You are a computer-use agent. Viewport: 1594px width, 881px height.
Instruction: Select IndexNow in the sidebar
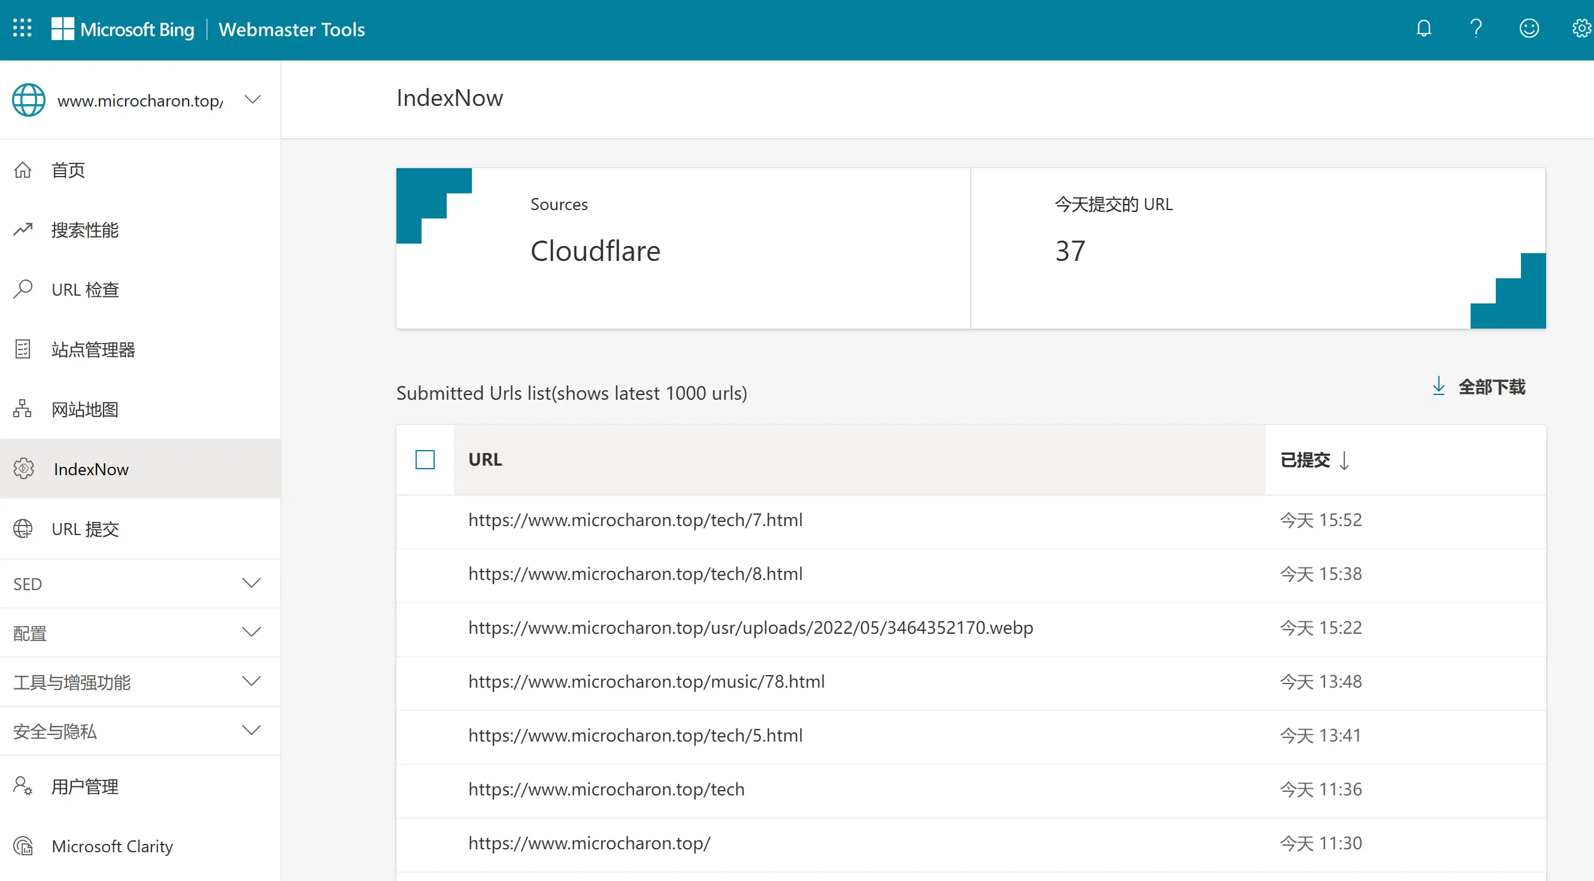(140, 469)
